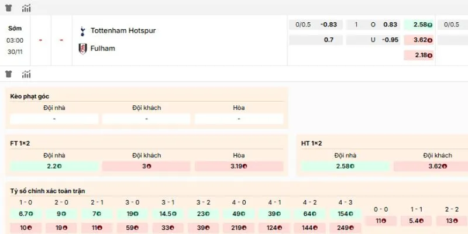Pick away score odds 249 under 4-3
Image resolution: width=468 pixels, height=234 pixels.
(x=345, y=228)
